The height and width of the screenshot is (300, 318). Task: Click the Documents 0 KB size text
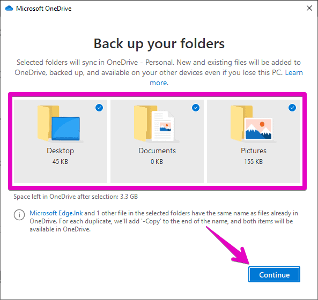point(157,161)
